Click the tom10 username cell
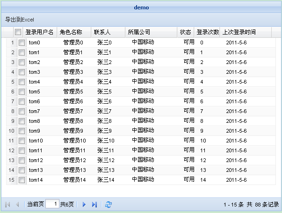 (x=36, y=141)
